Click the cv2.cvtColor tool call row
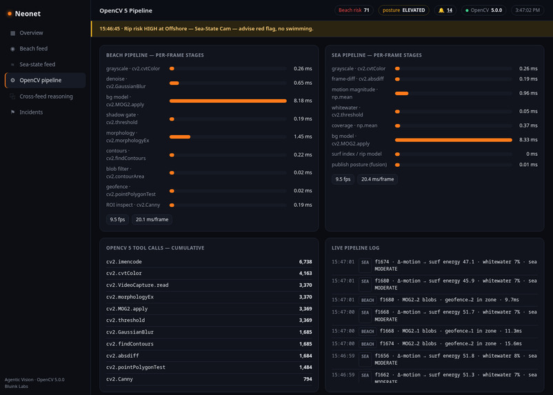This screenshot has width=553, height=395. (209, 273)
